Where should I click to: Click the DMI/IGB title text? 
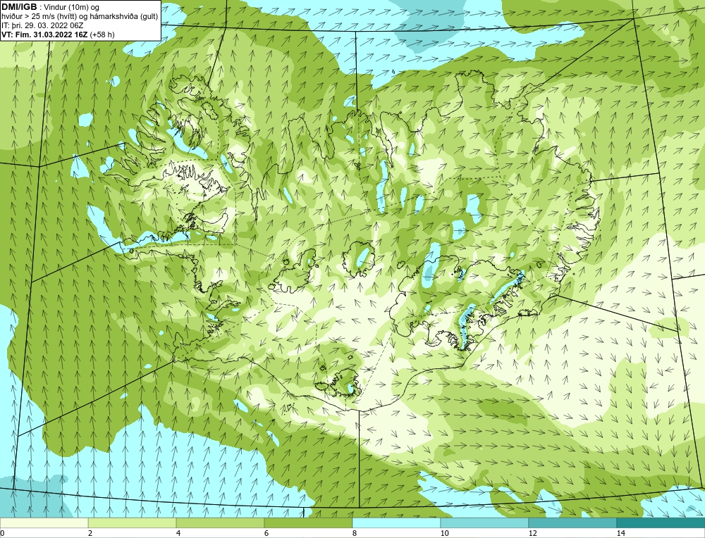(19, 7)
